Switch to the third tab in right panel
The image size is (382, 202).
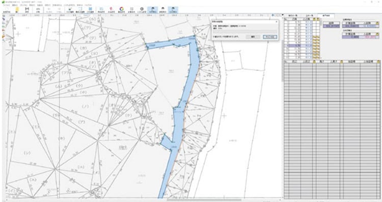point(326,15)
